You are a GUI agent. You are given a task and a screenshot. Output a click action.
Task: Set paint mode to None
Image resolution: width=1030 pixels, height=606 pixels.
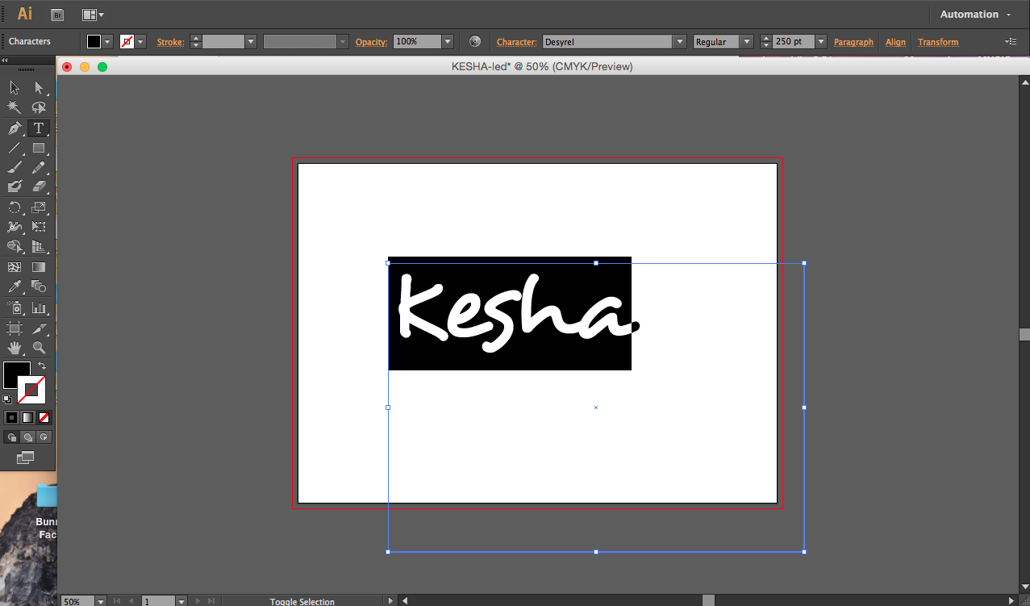(44, 417)
